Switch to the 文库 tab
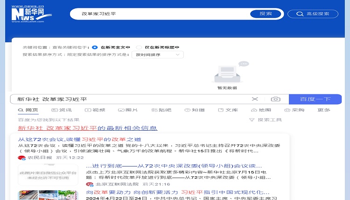The image size is (350, 200). [228, 110]
